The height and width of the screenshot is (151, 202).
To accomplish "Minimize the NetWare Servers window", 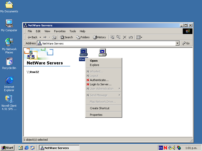I will [182, 25].
